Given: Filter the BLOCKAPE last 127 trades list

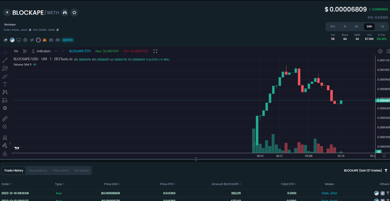Looking at the screenshot, I should (x=386, y=171).
